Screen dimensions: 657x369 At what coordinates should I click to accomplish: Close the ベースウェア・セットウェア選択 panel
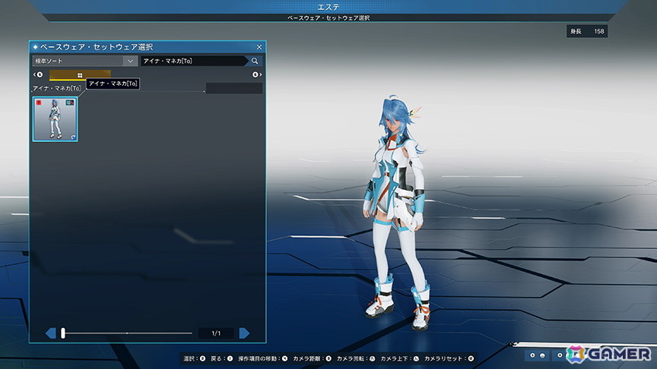tap(259, 47)
